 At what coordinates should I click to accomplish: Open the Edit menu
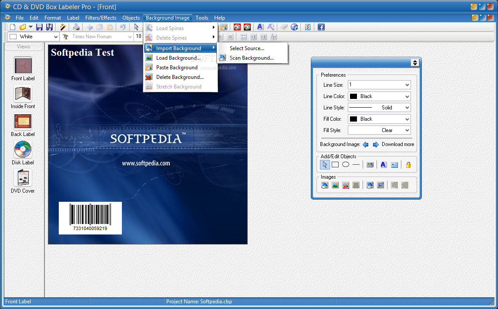tap(34, 18)
